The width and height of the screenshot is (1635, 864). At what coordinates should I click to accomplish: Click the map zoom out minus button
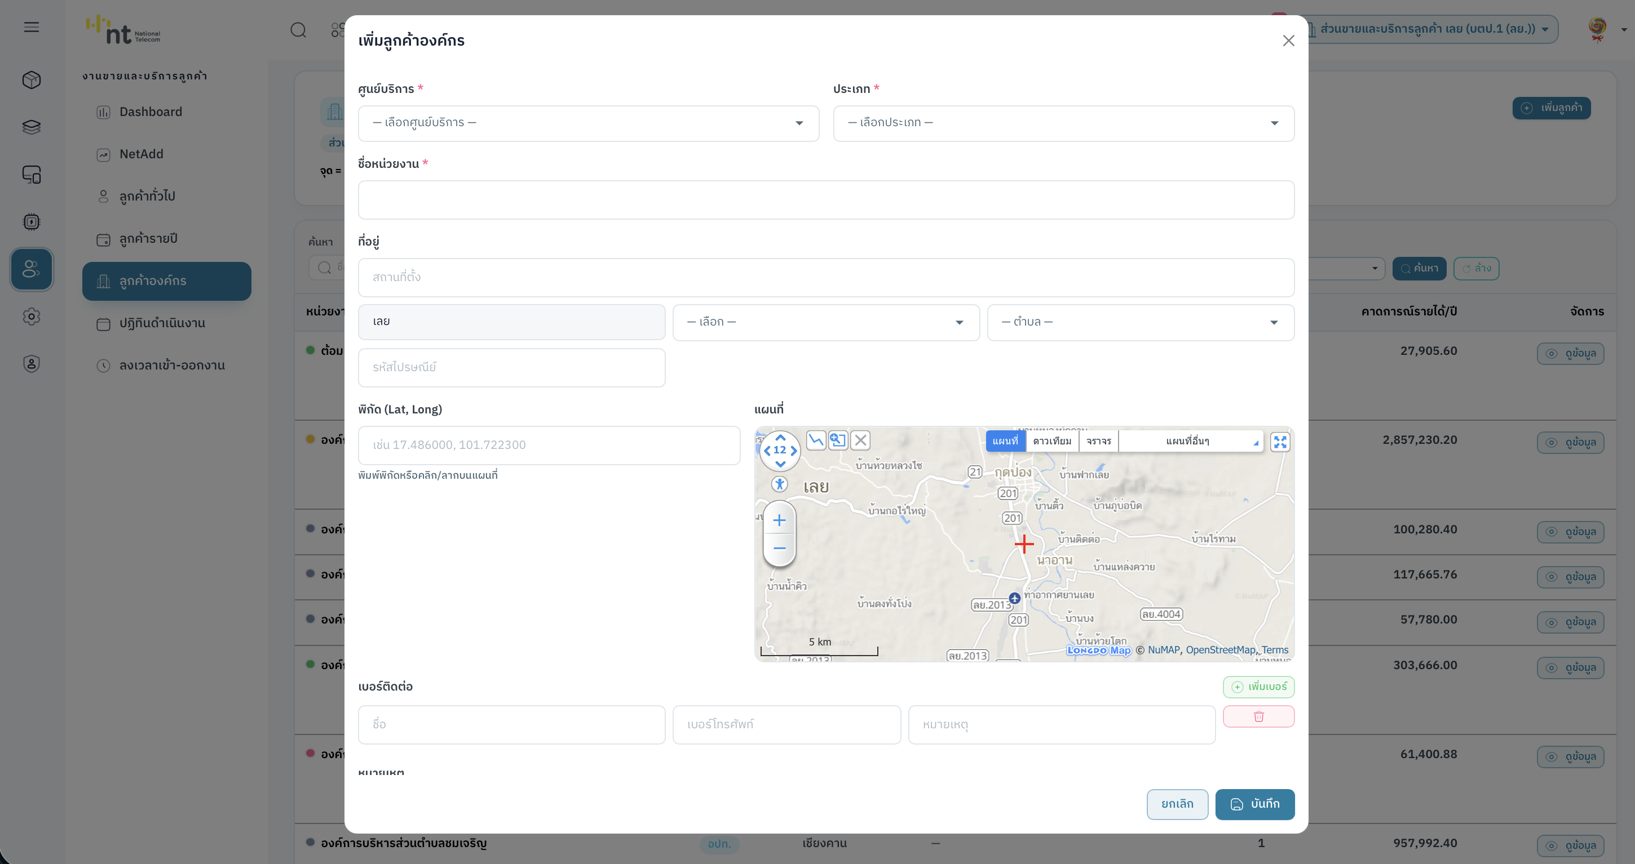click(x=779, y=547)
